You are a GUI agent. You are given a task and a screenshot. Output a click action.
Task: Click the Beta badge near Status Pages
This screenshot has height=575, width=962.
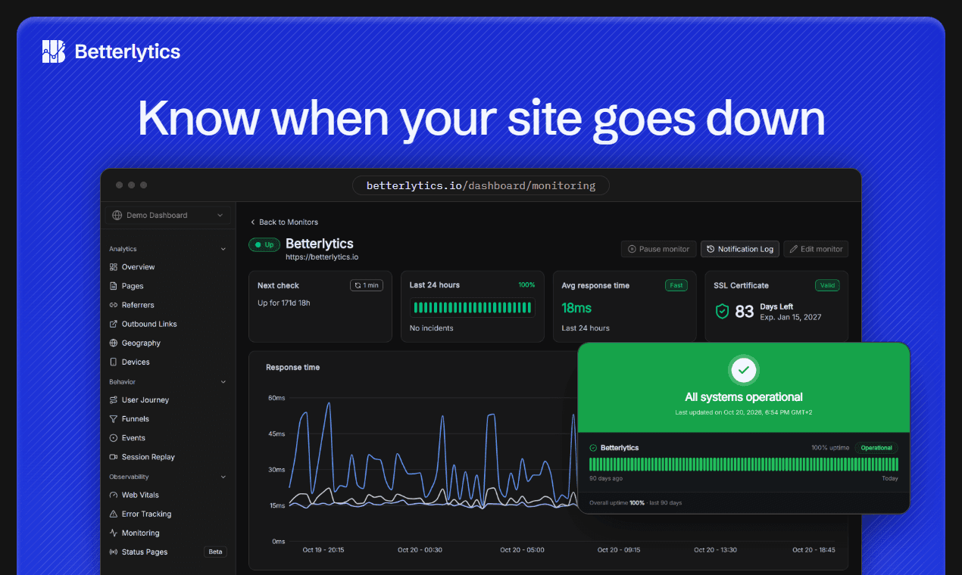coord(215,552)
